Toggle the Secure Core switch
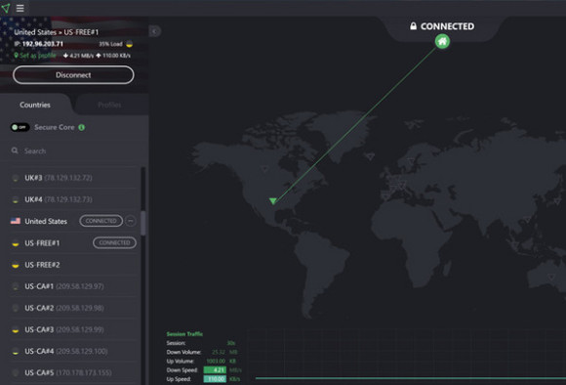566x385 pixels. pyautogui.click(x=20, y=127)
